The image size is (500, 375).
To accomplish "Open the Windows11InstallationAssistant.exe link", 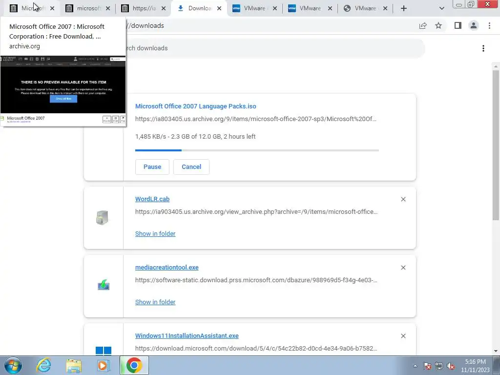I will 187,336.
